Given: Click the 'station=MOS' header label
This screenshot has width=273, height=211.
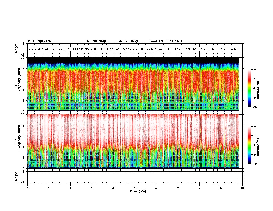Looking at the screenshot, I should [128, 41].
